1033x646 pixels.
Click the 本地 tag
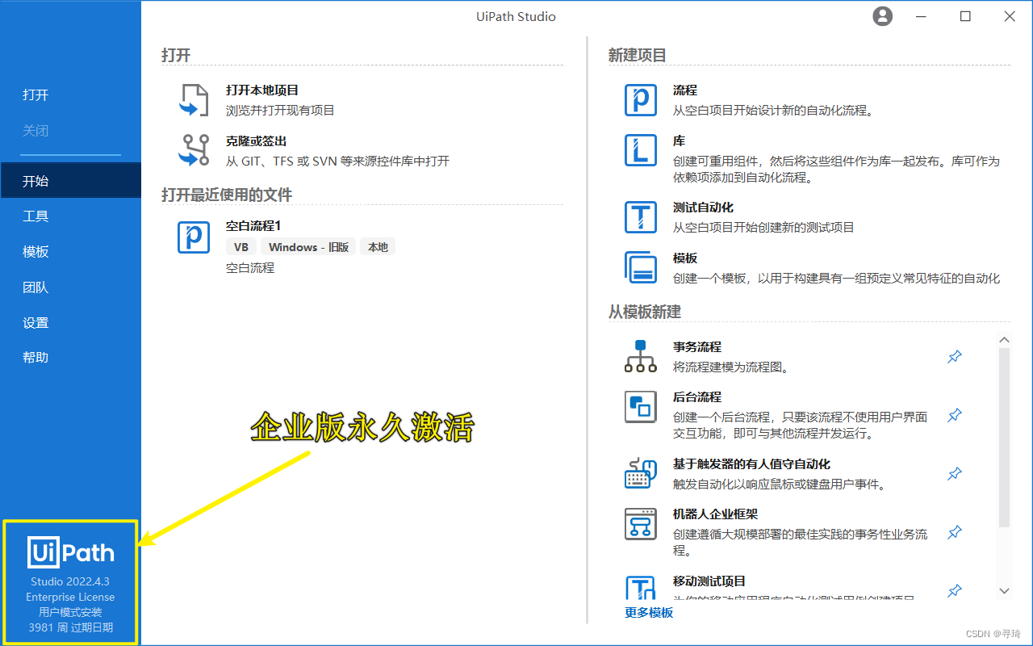click(378, 247)
